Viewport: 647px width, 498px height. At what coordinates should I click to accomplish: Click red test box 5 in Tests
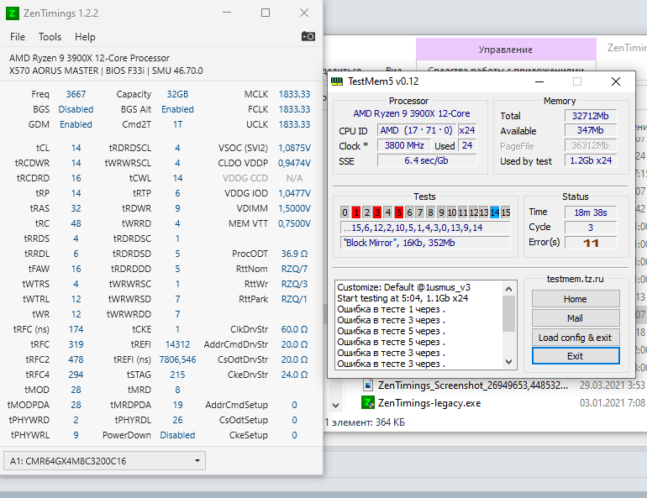pyautogui.click(x=398, y=212)
